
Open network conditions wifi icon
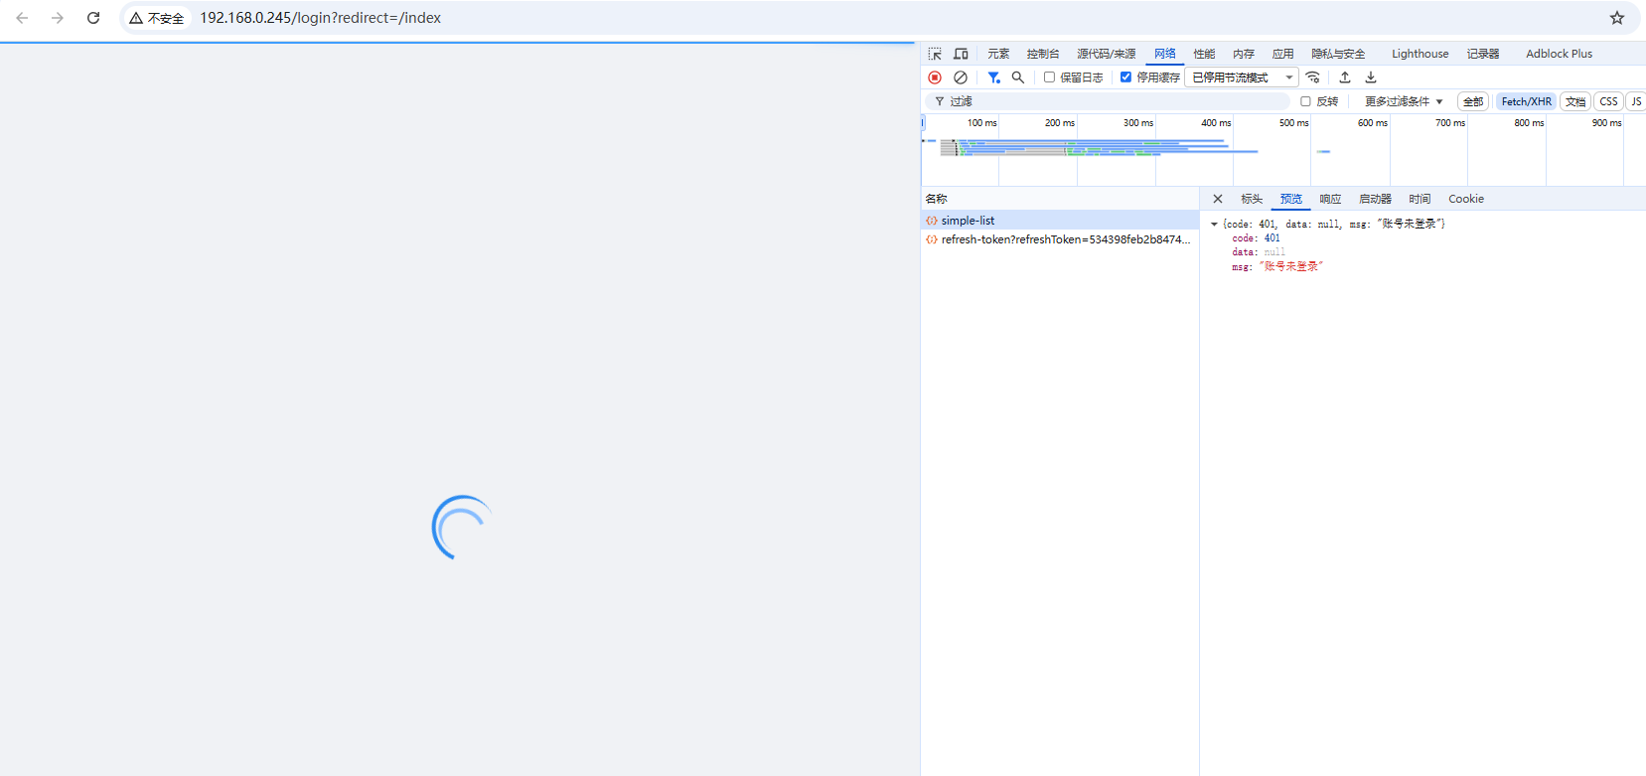point(1313,78)
